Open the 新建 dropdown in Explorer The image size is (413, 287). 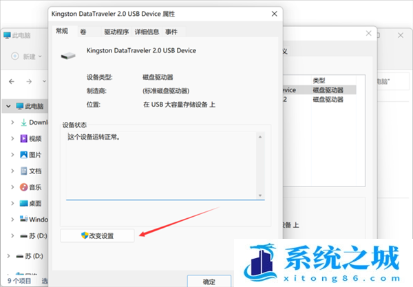click(x=28, y=56)
